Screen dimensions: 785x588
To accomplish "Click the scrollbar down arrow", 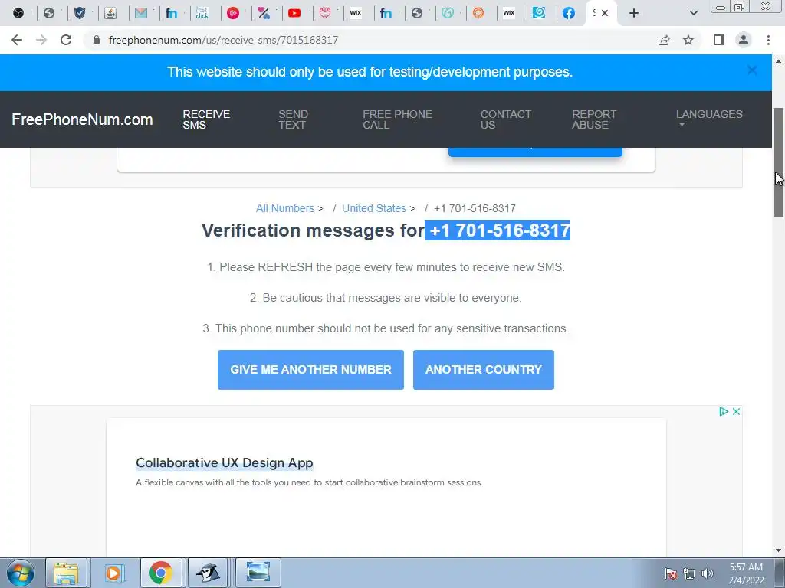I will 779,551.
